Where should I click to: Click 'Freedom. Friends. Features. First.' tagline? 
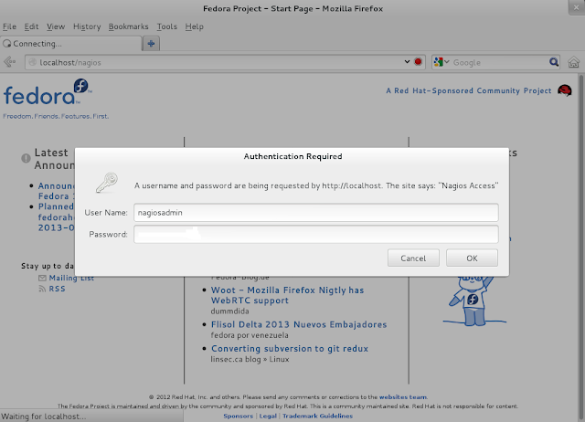56,116
